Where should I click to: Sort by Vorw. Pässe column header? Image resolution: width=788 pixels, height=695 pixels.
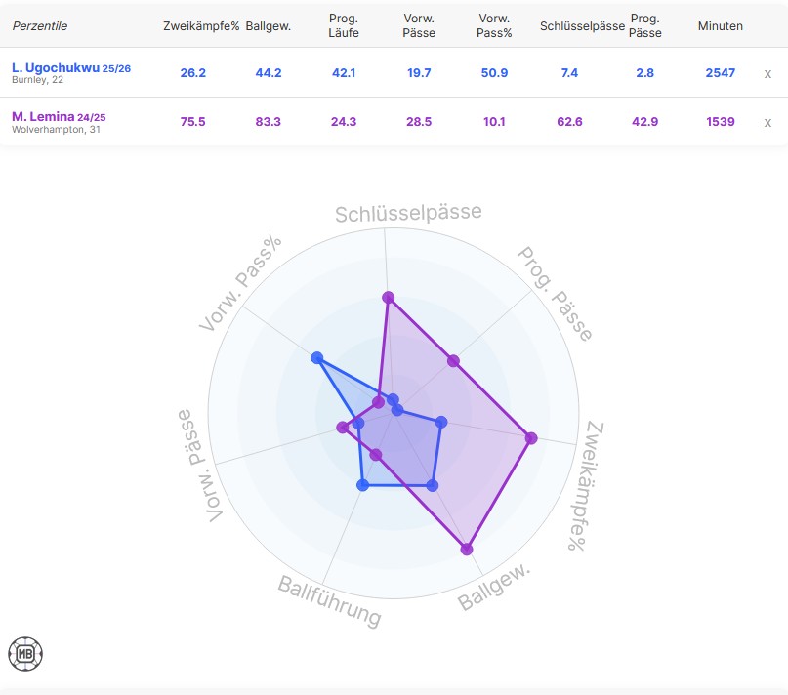(419, 25)
